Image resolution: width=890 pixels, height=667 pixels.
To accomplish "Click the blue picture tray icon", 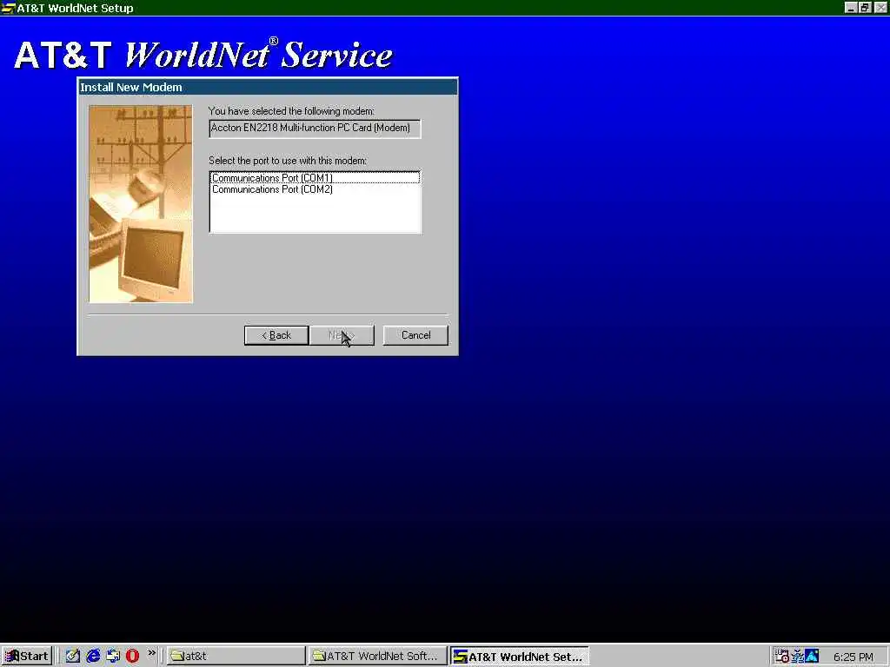I will coord(813,657).
